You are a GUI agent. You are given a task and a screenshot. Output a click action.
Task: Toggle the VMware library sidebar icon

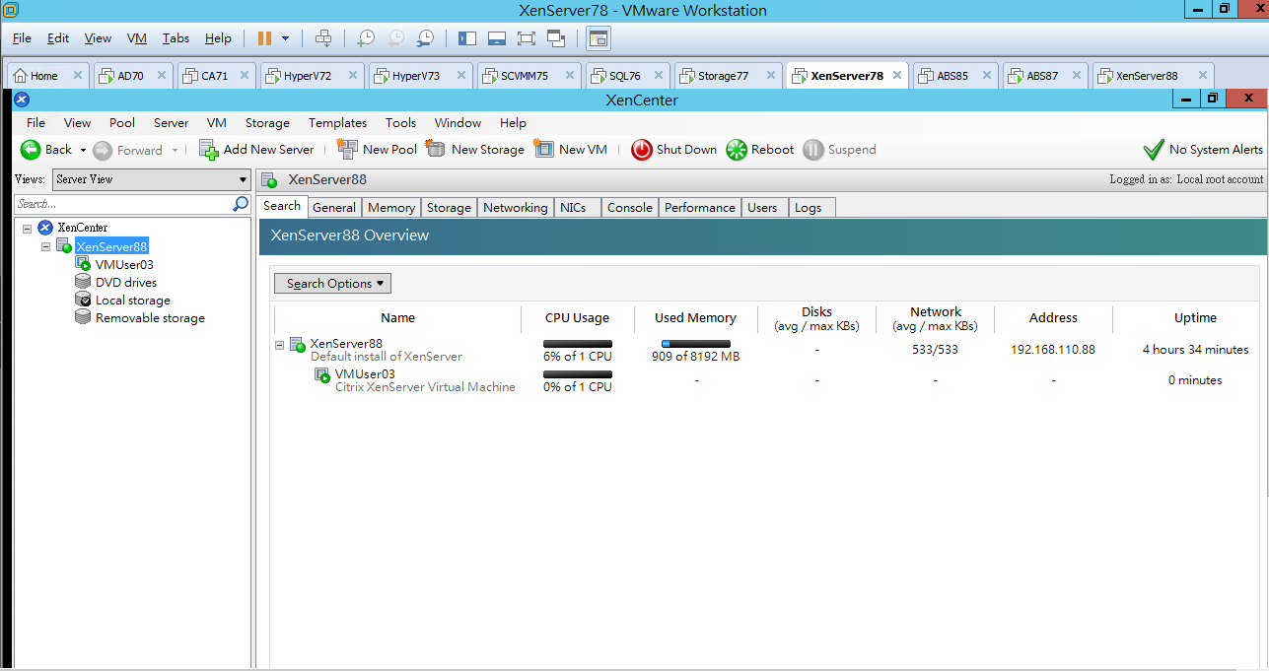tap(467, 38)
